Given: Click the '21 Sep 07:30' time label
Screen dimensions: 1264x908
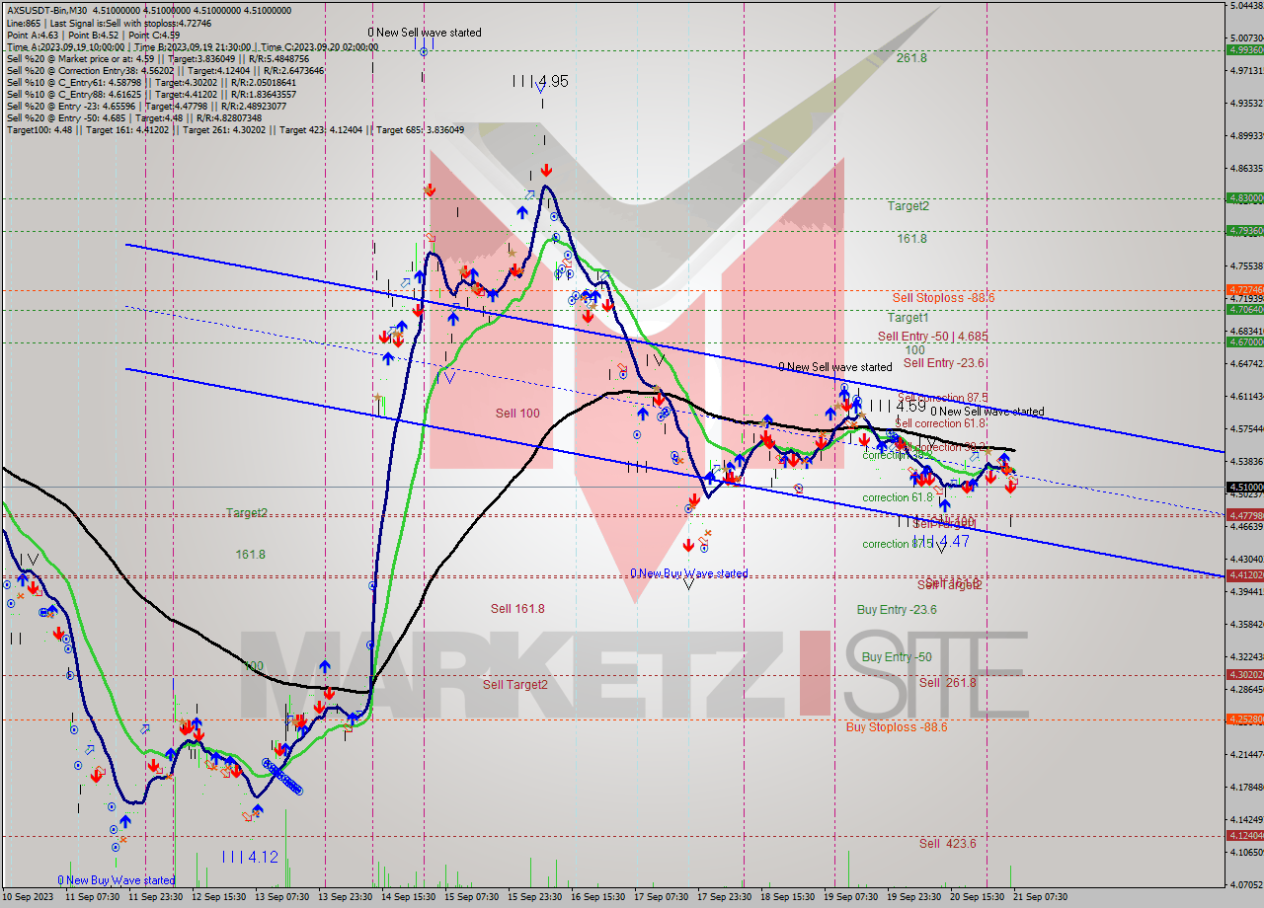Looking at the screenshot, I should [1041, 897].
